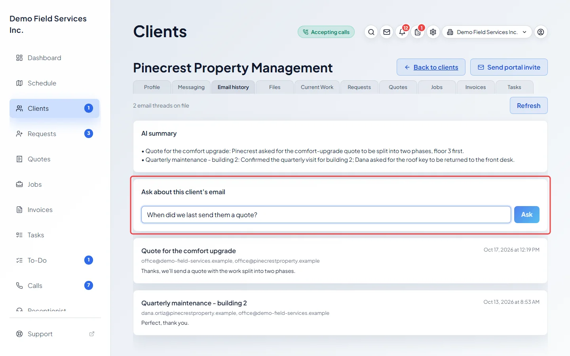Open clipboard icon with 1 badge
The image size is (570, 356).
click(418, 32)
